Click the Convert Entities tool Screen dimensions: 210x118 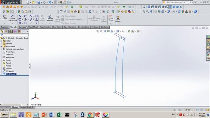(x=50, y=18)
